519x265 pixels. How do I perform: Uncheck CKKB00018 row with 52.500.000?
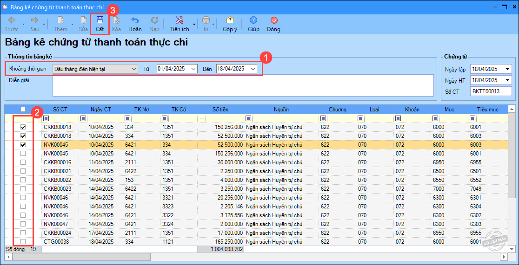(x=23, y=136)
